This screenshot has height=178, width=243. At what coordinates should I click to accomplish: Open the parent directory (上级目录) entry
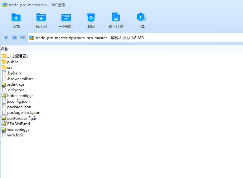(17, 56)
